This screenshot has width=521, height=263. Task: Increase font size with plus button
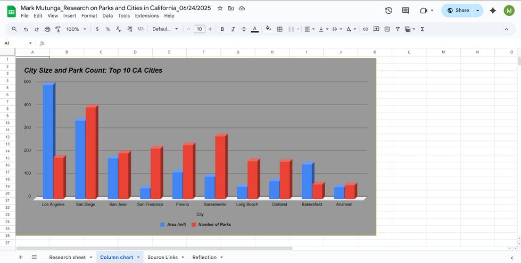[210, 29]
